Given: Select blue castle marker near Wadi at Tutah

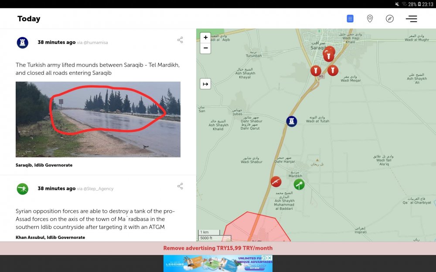Looking at the screenshot, I should click(x=292, y=121).
